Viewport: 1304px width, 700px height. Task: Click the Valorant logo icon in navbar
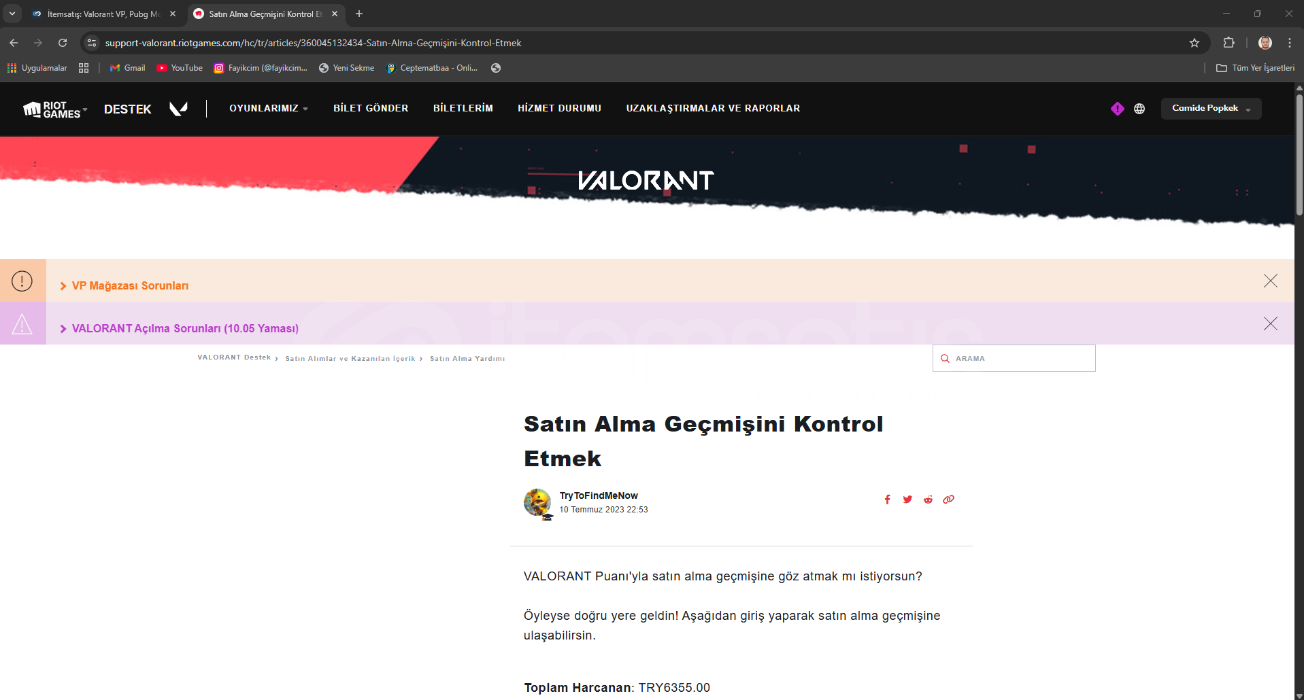[x=178, y=109]
